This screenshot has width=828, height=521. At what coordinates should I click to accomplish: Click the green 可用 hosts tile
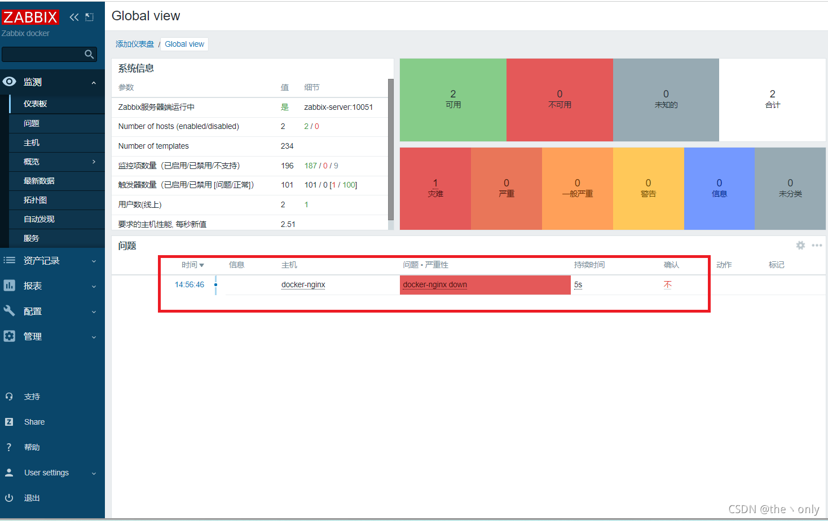point(453,100)
